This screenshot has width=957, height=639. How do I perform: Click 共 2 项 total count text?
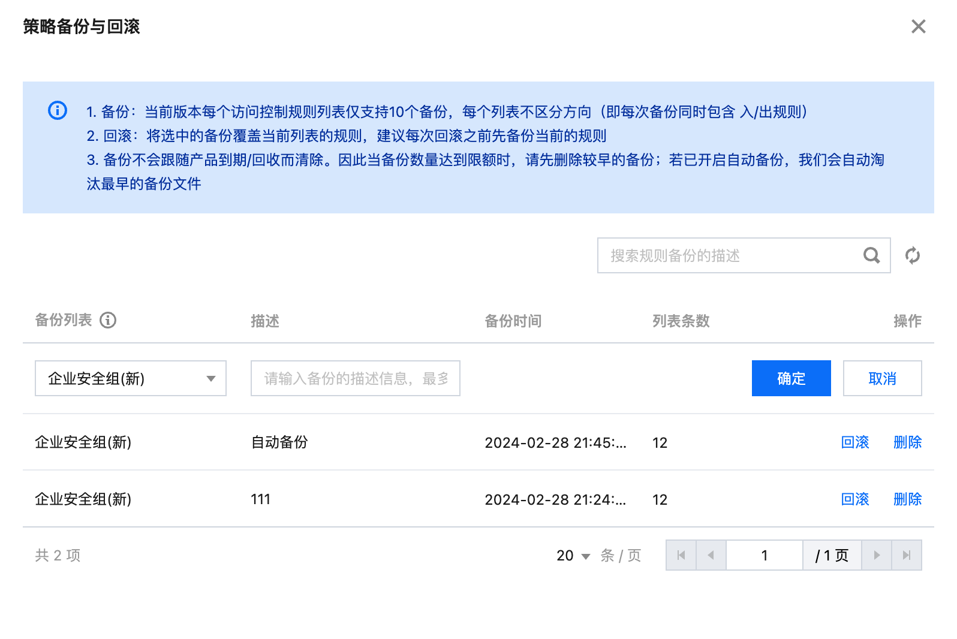58,556
